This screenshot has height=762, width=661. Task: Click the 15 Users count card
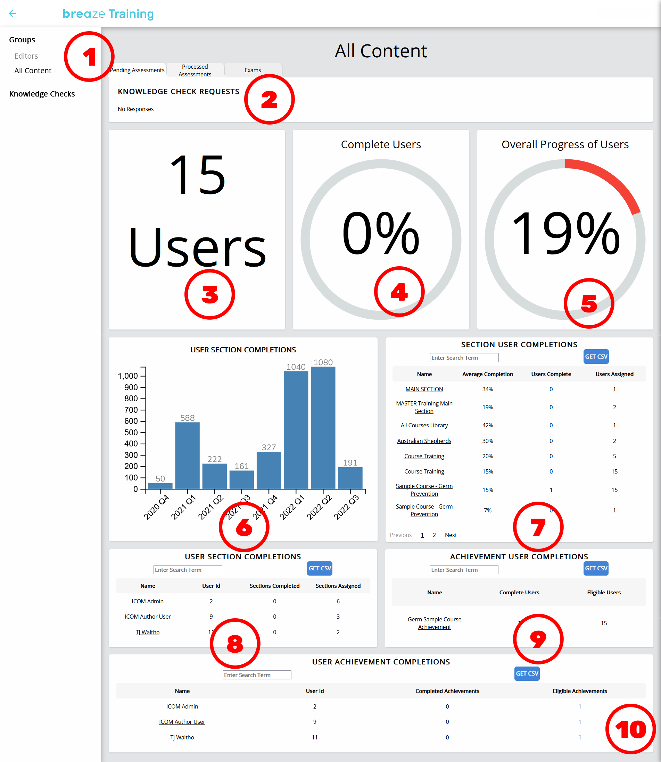(x=197, y=229)
